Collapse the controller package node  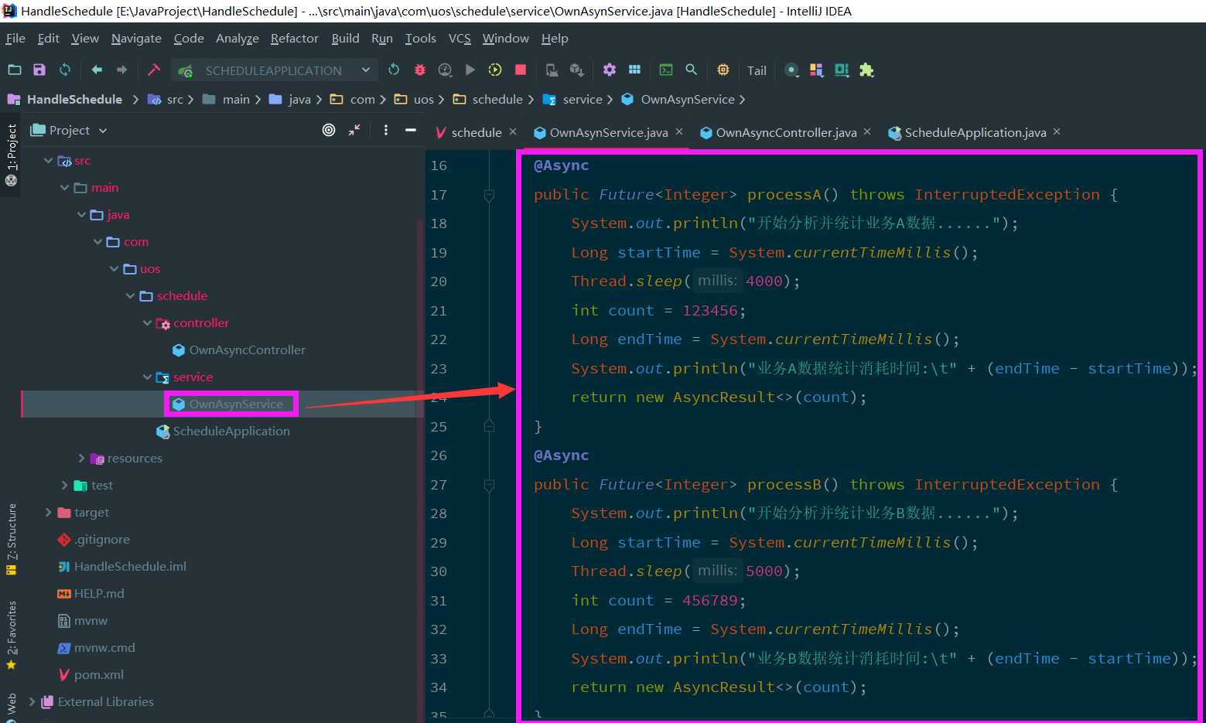point(147,323)
